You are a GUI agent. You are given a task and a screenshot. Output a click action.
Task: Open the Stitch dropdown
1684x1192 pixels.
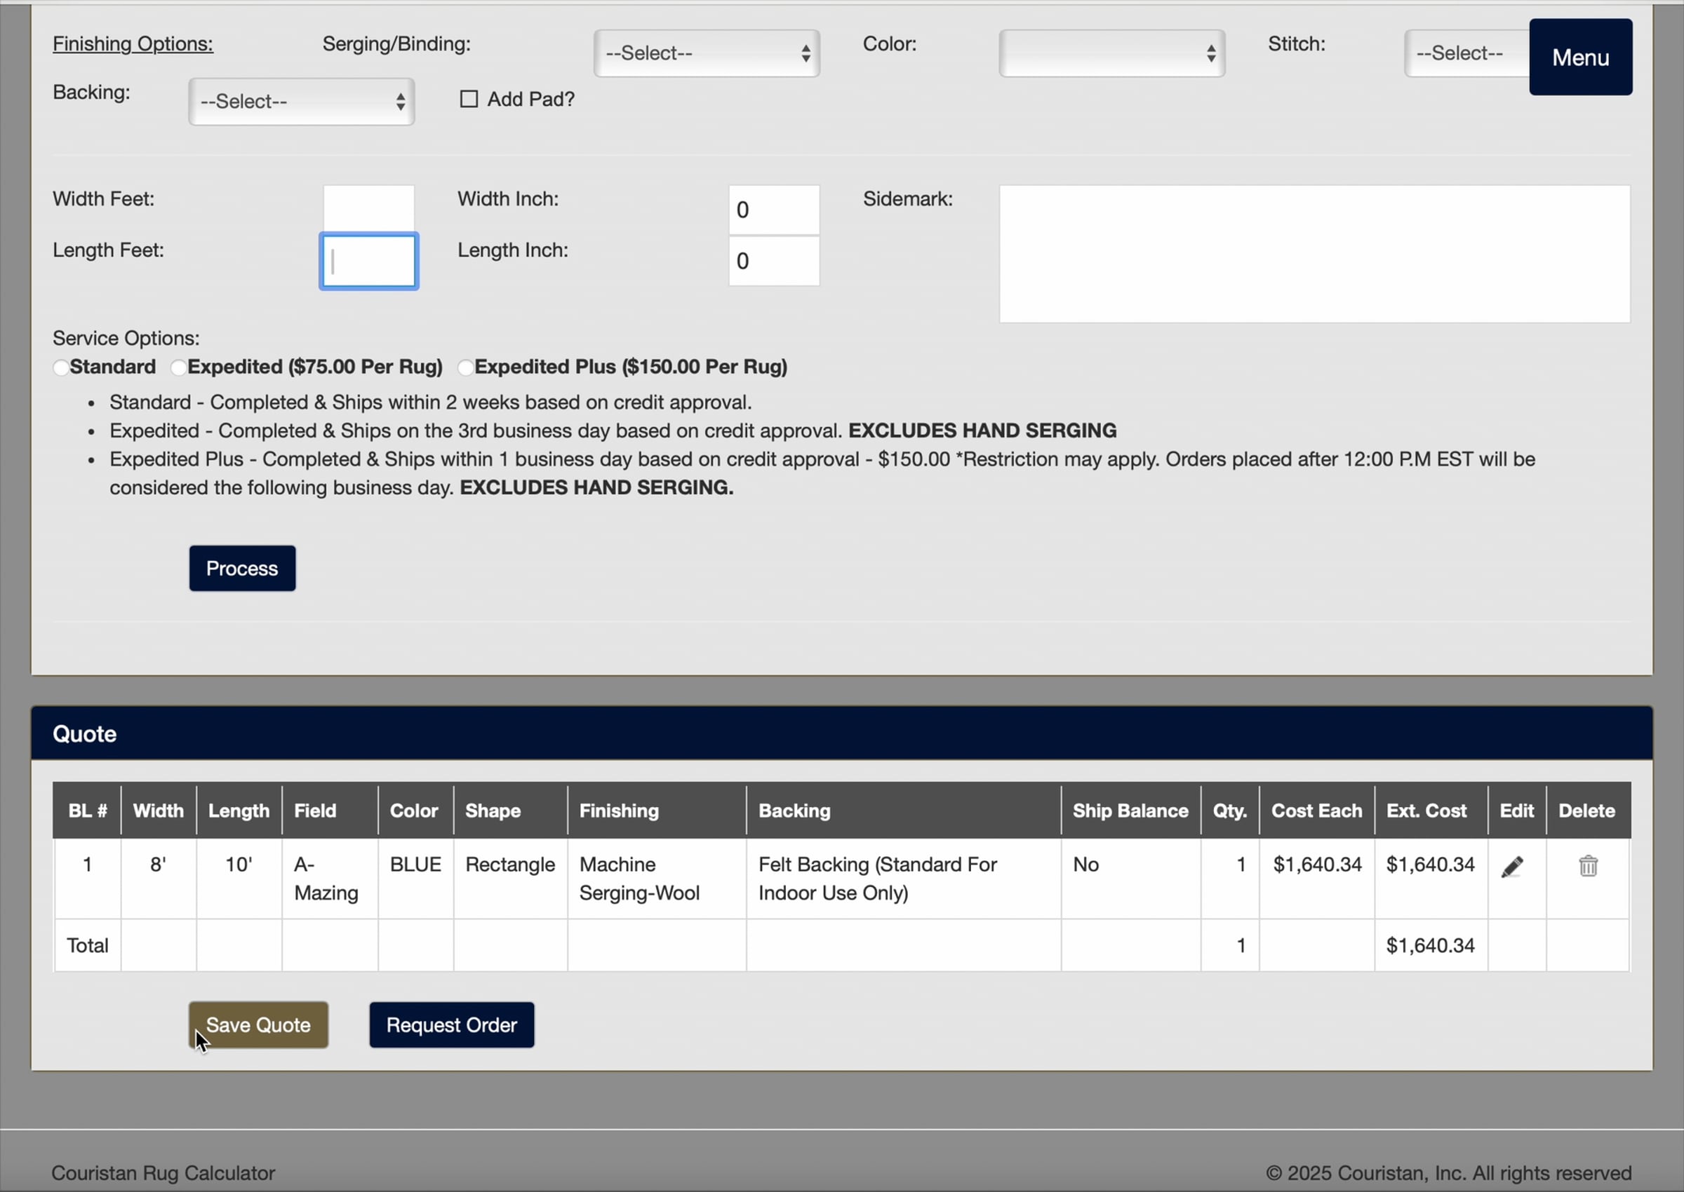(x=1466, y=53)
